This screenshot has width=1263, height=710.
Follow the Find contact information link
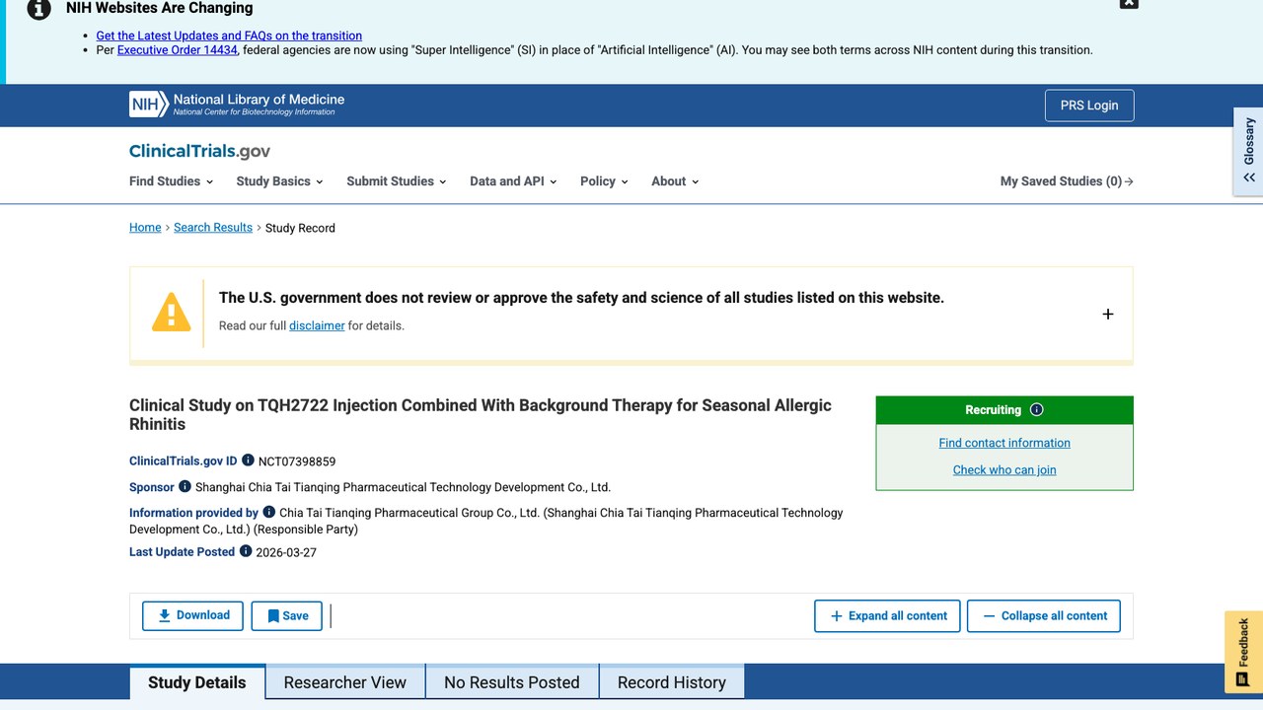pyautogui.click(x=1004, y=443)
